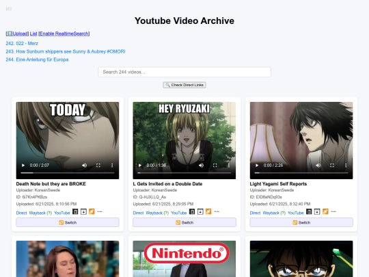
Task: Click black archive icon under 'L Gets Invited on a Double Date'
Action: (192, 212)
